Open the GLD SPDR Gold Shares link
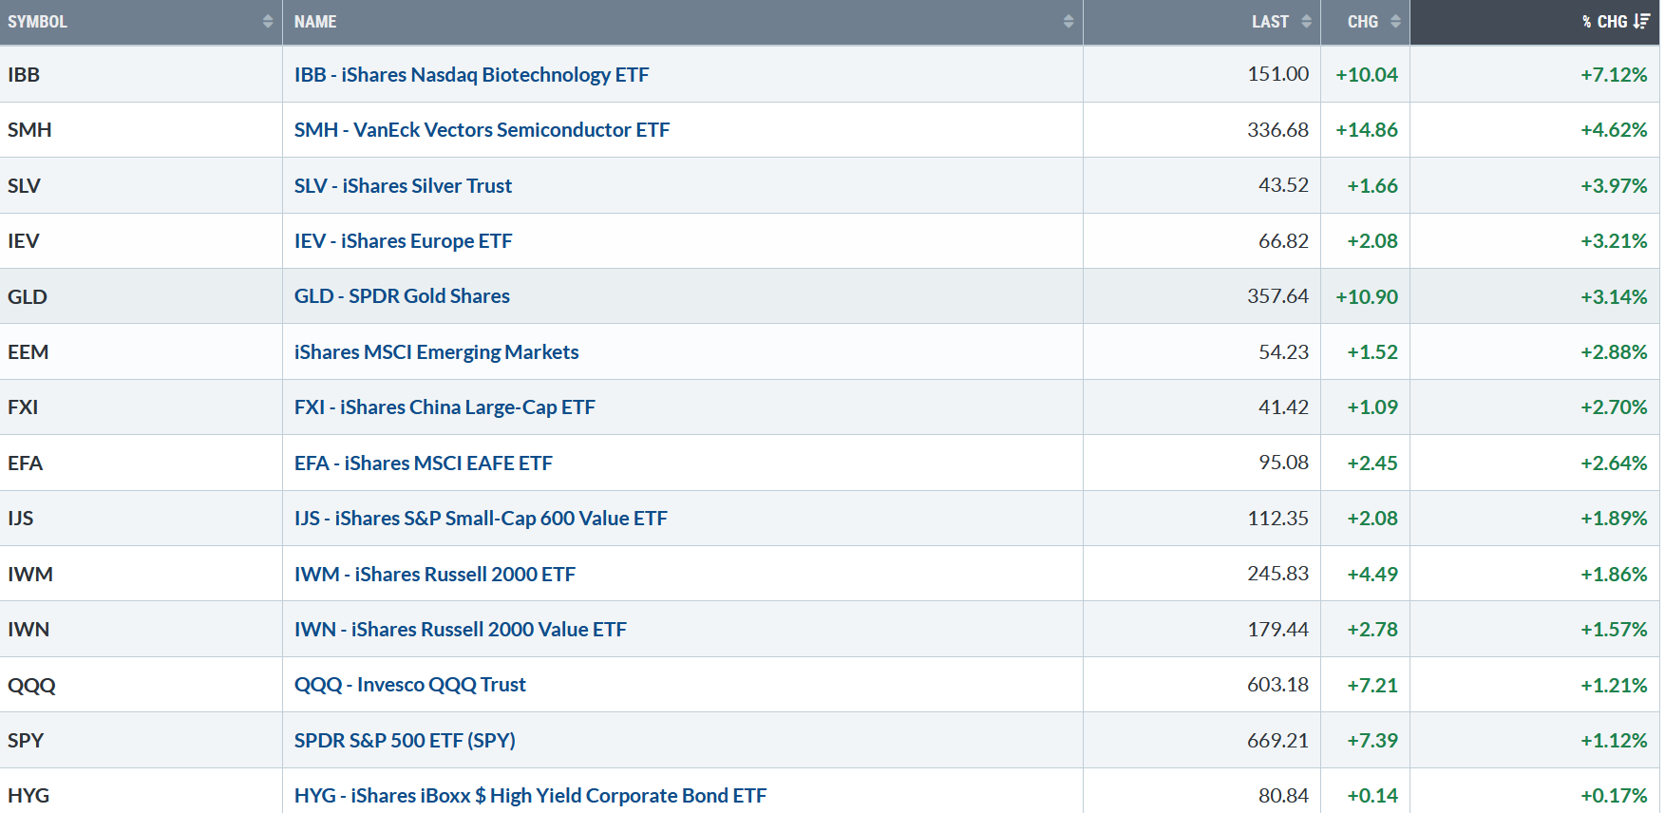 [x=402, y=296]
